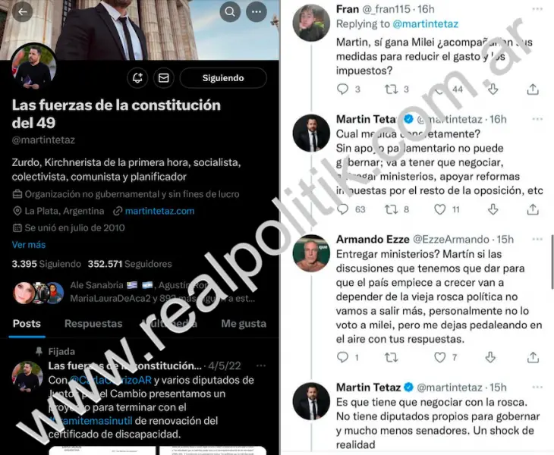The width and height of the screenshot is (554, 455).
Task: Retweet Fran's tweet about Milei
Action: (391, 89)
